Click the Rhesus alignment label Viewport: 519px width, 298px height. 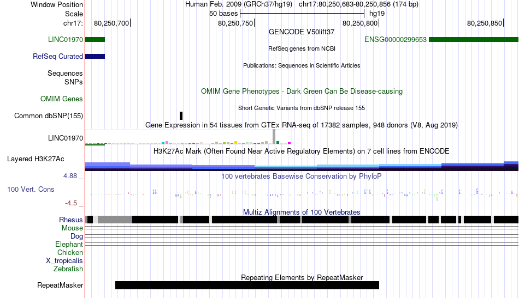71,220
